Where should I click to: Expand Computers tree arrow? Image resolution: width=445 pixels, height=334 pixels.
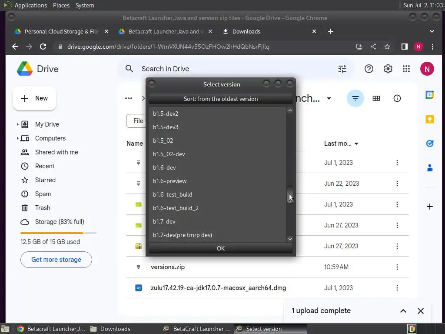[x=17, y=138]
